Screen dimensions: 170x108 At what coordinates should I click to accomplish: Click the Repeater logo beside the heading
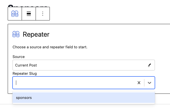click(x=16, y=34)
